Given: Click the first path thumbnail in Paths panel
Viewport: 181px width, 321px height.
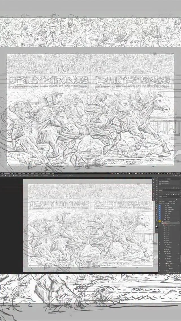Looking at the screenshot, I should click(160, 182).
